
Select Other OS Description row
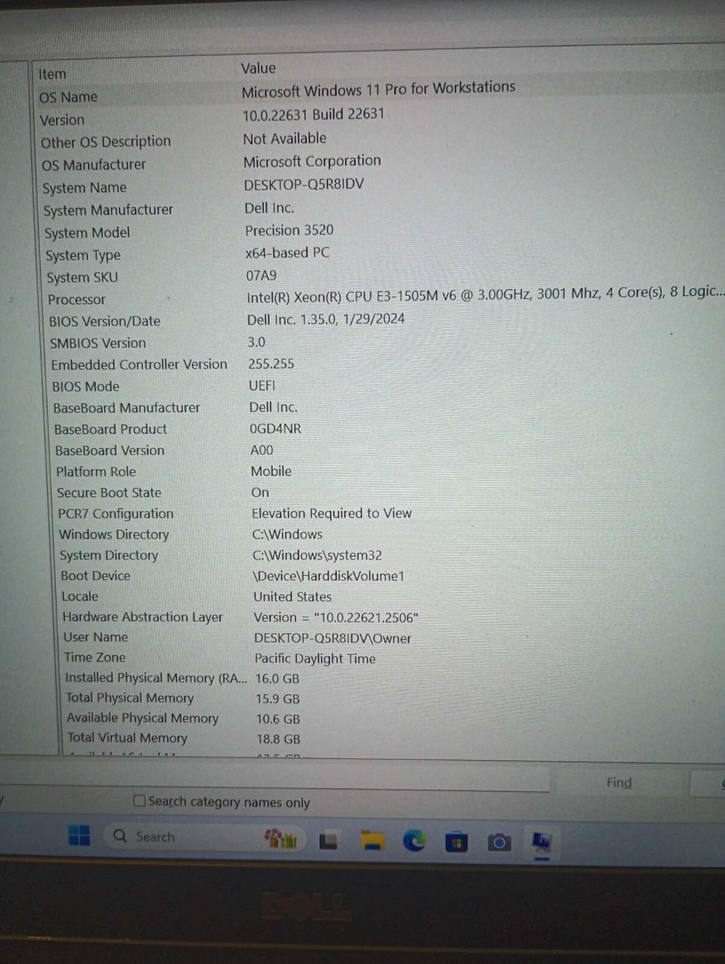381,140
